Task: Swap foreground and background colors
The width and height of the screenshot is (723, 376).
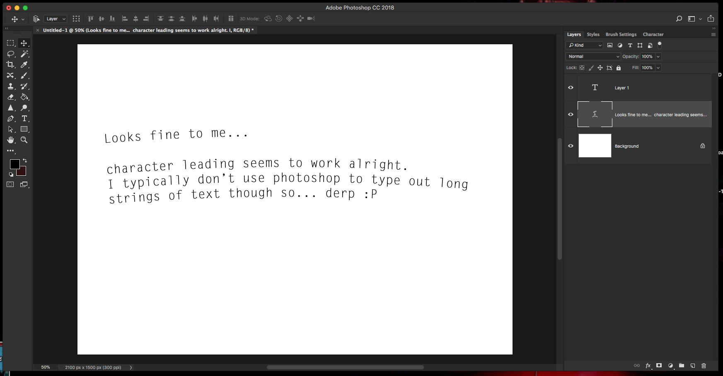Action: coord(25,160)
